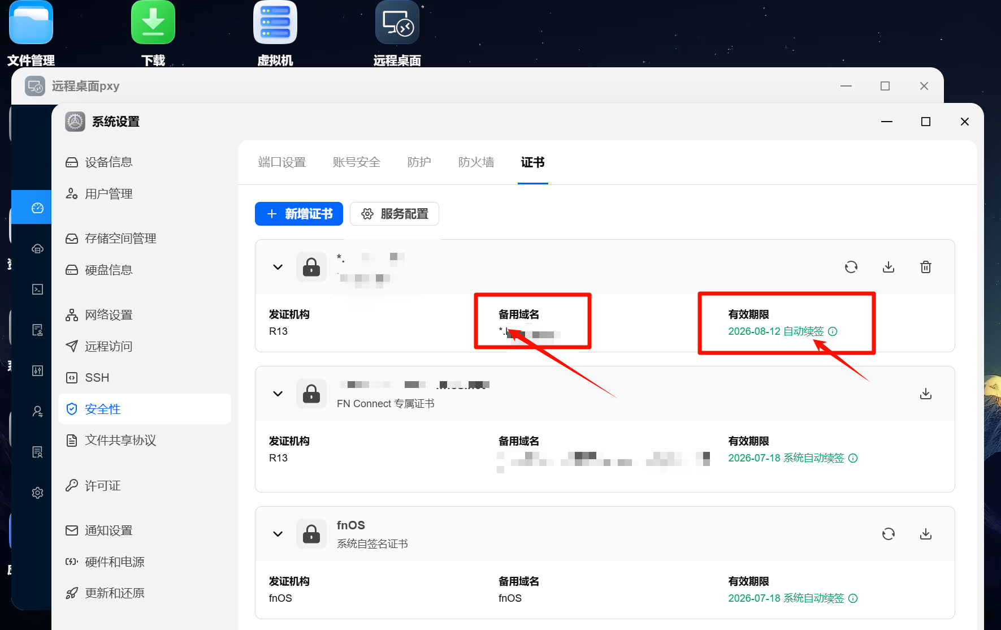
Task: Open SSH in settings sidebar
Action: pyautogui.click(x=145, y=378)
